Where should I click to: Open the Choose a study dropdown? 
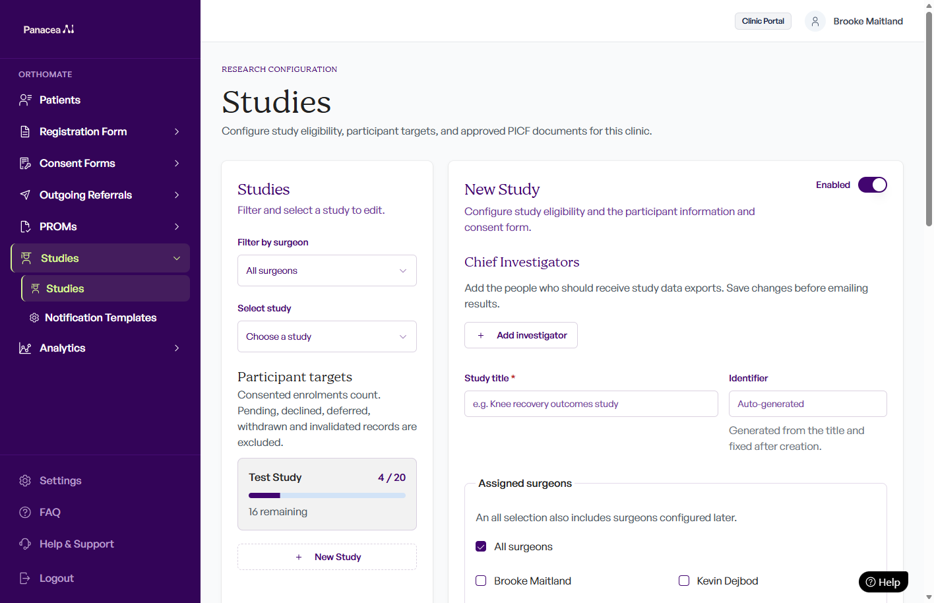tap(327, 336)
